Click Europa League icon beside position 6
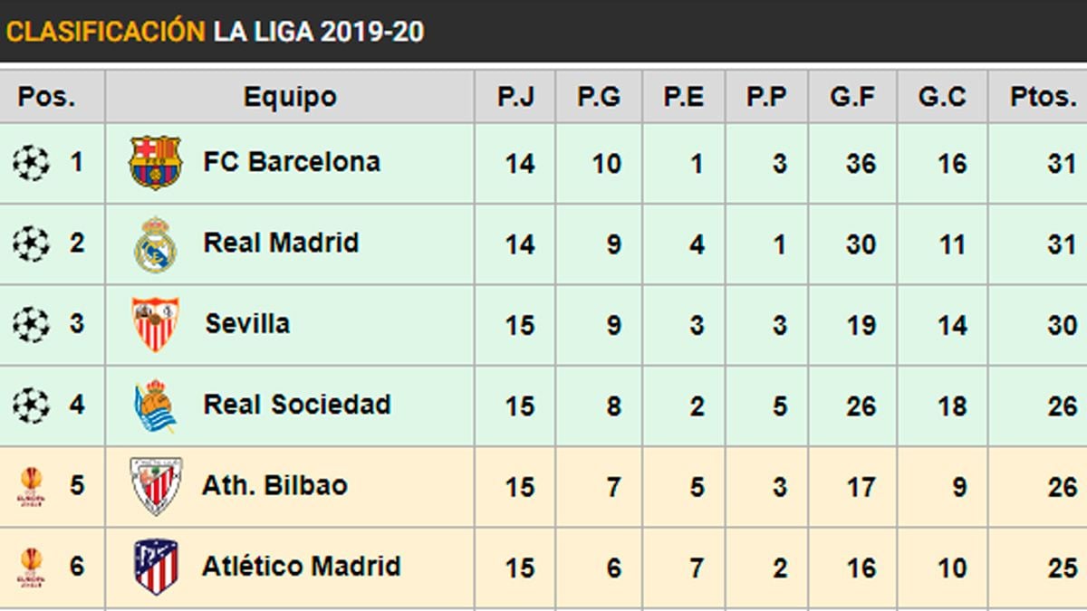The width and height of the screenshot is (1087, 611). [x=31, y=567]
